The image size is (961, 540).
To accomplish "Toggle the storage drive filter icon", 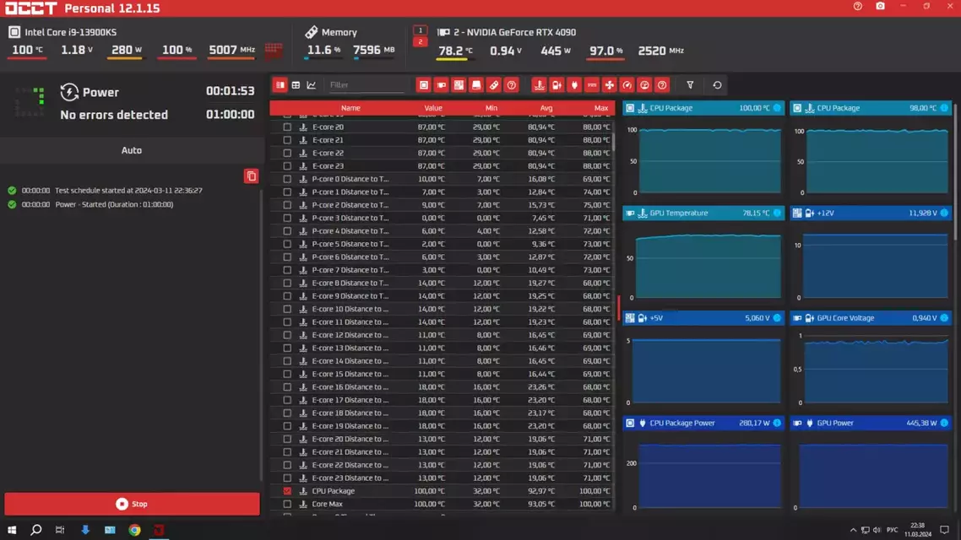I will pyautogui.click(x=476, y=85).
